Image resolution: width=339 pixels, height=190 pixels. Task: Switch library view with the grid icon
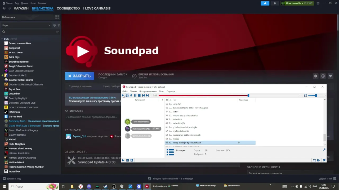[57, 17]
